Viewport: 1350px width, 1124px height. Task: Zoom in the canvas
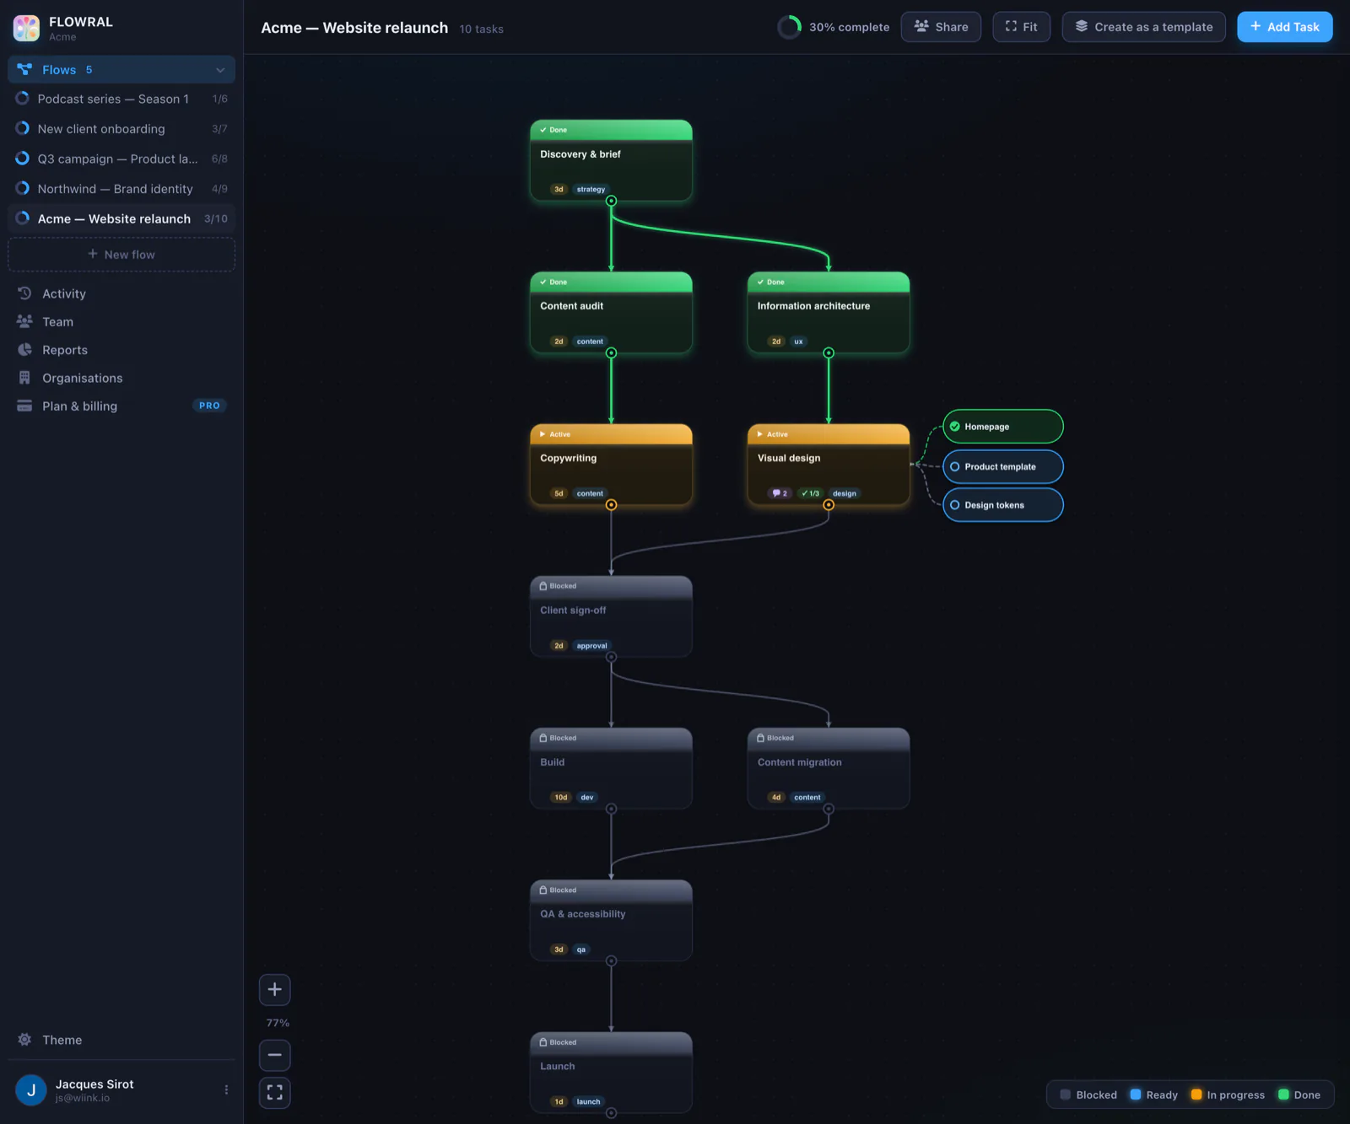point(274,990)
